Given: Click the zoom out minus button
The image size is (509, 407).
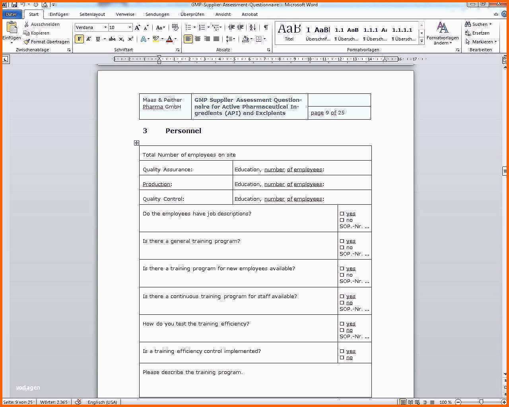Looking at the screenshot, I should pos(458,402).
